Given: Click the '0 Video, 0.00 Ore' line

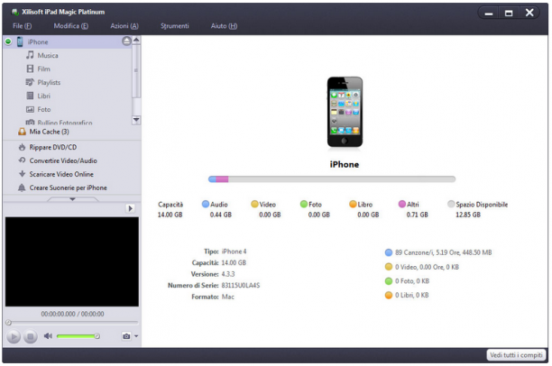Looking at the screenshot, I should [427, 267].
